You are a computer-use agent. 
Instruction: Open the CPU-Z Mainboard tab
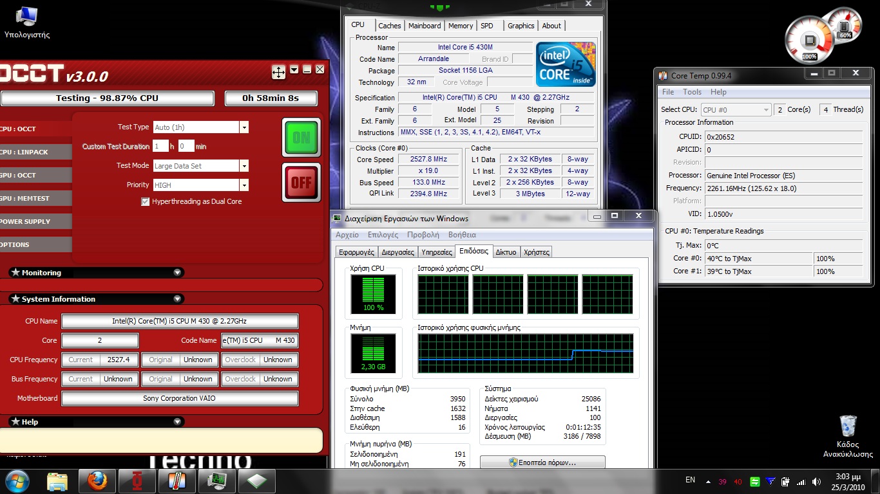(x=425, y=26)
